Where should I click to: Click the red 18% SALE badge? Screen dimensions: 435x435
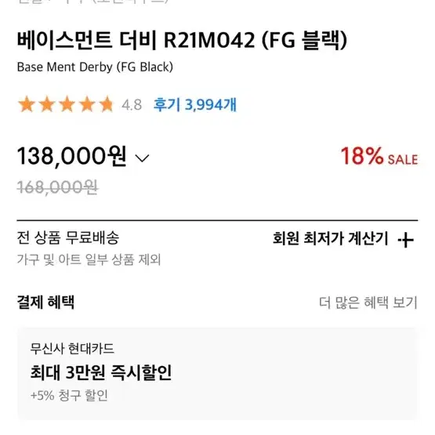pyautogui.click(x=379, y=156)
